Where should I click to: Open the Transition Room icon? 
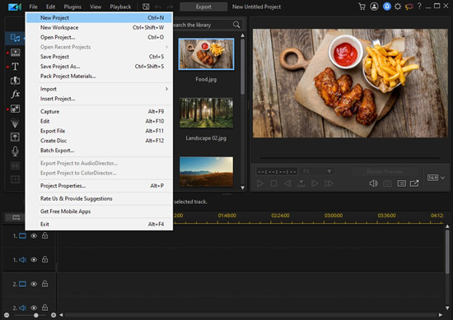click(x=15, y=81)
